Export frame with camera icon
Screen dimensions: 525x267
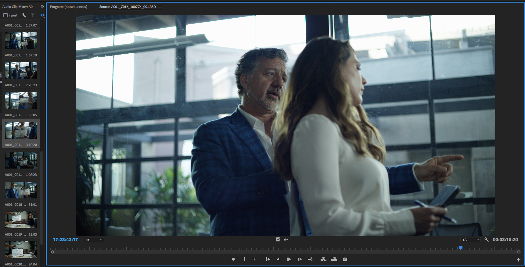(345, 259)
